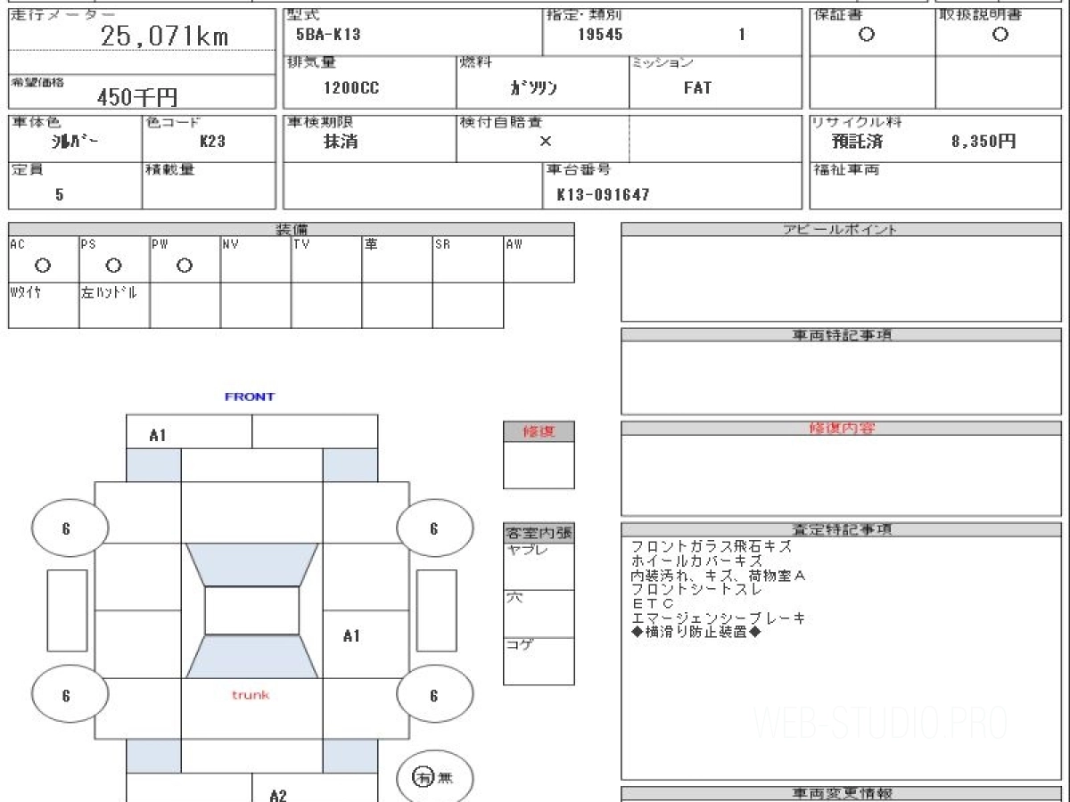Click the roof panel center of diagram
The width and height of the screenshot is (1070, 802).
(251, 610)
